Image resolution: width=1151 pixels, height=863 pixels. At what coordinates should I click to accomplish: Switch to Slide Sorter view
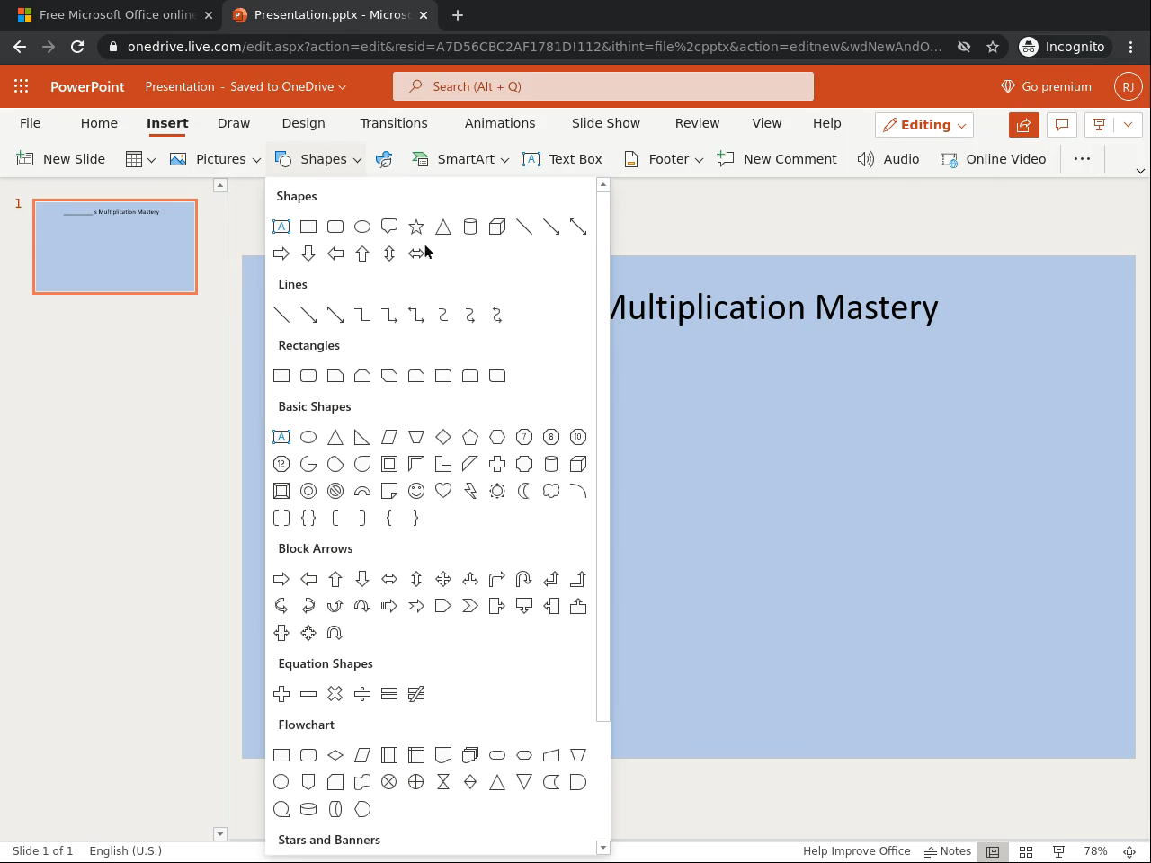[1026, 851]
